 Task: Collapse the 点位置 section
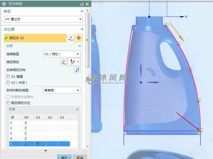click(x=82, y=29)
